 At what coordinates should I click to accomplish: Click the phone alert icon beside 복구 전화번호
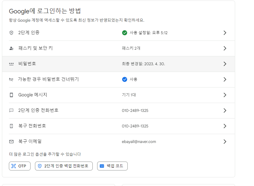point(11,126)
